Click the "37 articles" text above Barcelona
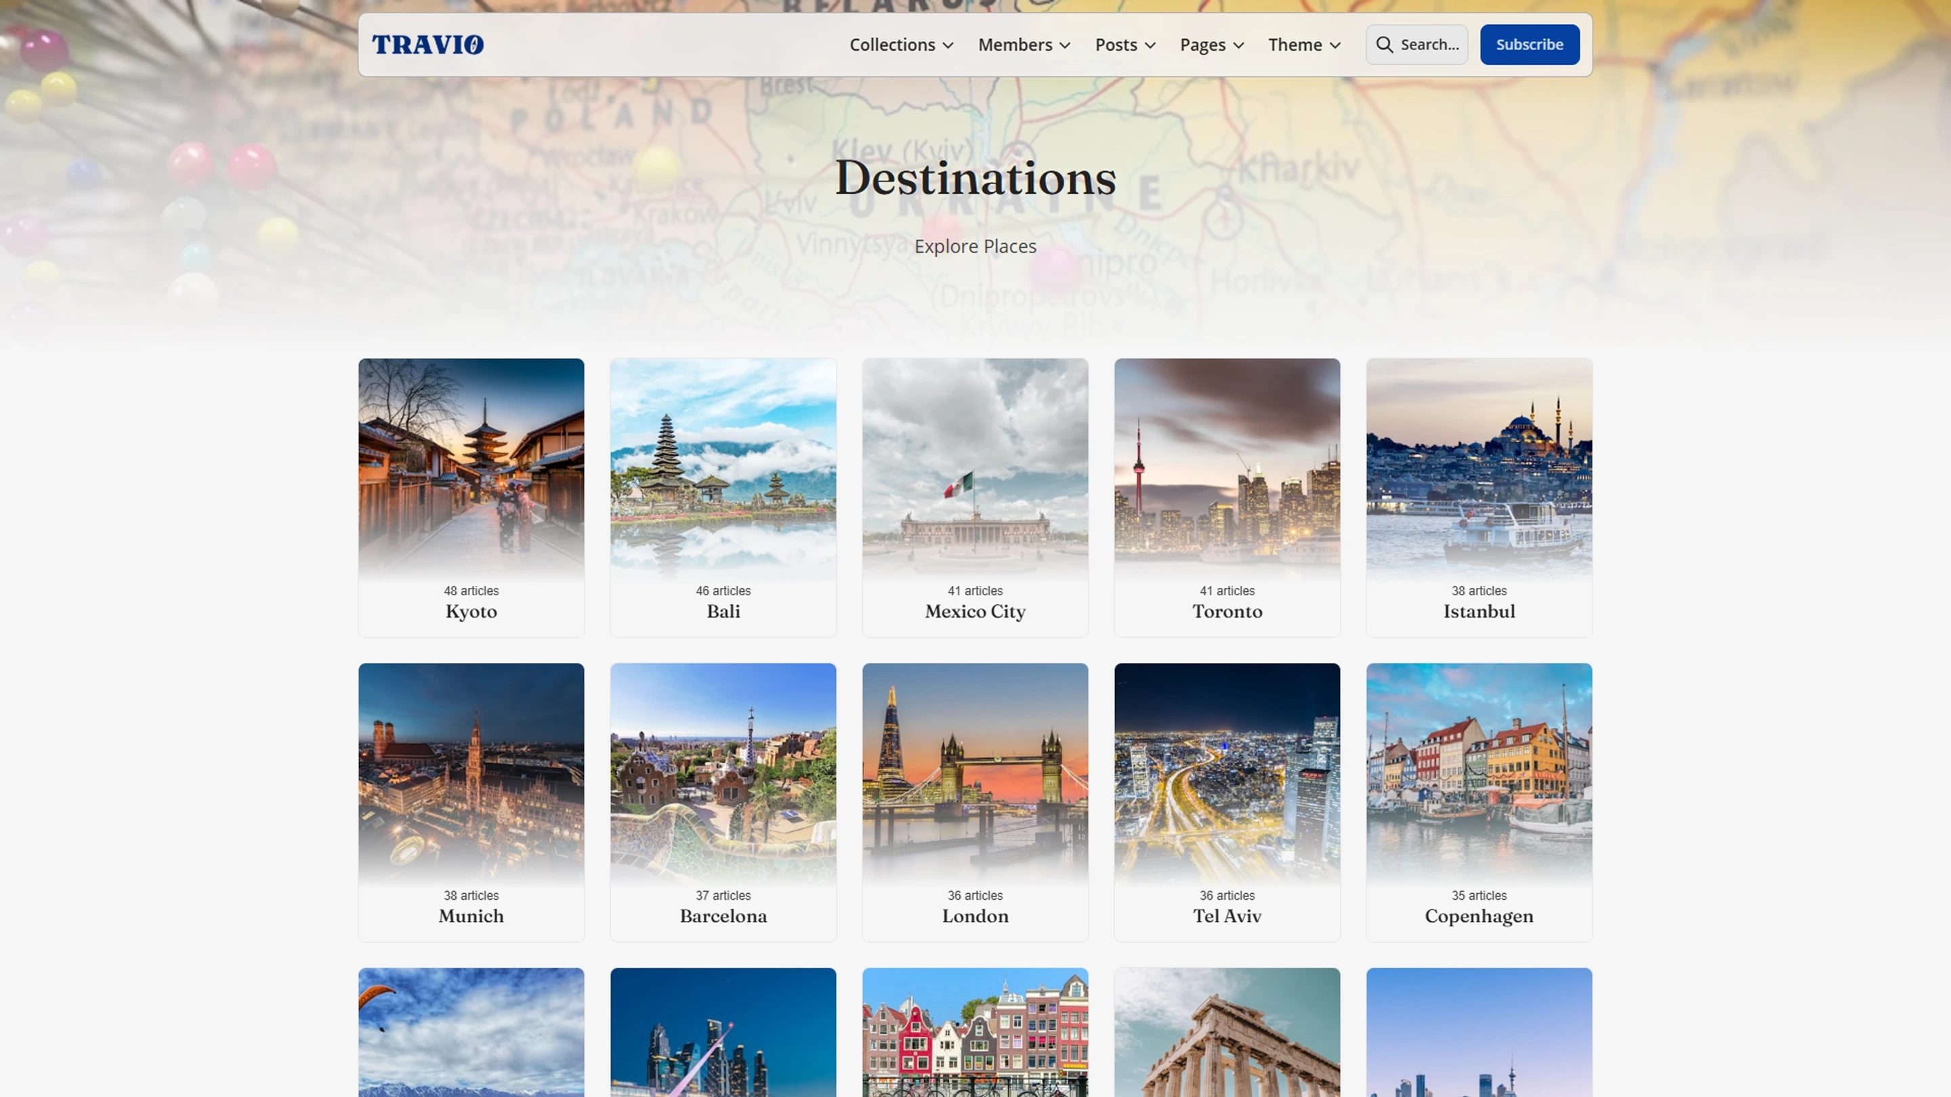The width and height of the screenshot is (1951, 1097). [x=723, y=896]
